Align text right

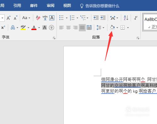(x=75, y=28)
